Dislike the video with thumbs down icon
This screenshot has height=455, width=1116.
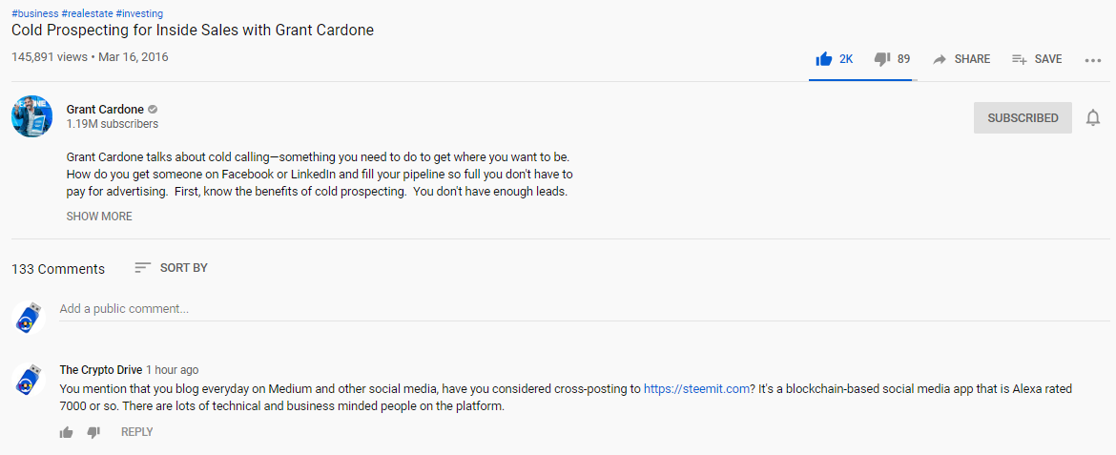click(882, 59)
